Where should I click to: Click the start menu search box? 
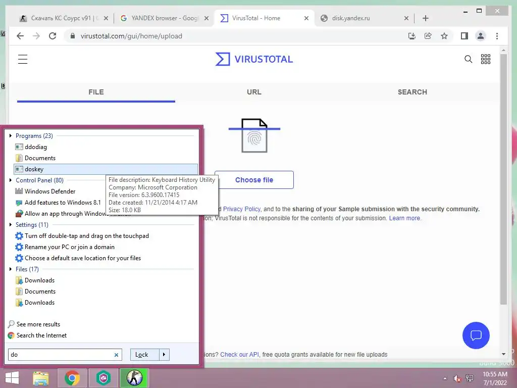coord(61,355)
